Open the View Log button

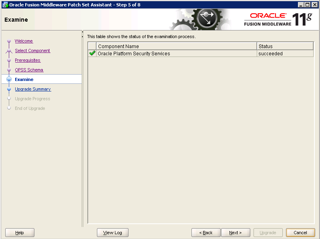point(113,233)
